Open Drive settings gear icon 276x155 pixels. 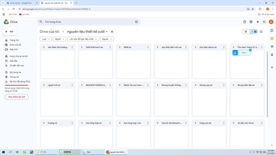[251, 22]
